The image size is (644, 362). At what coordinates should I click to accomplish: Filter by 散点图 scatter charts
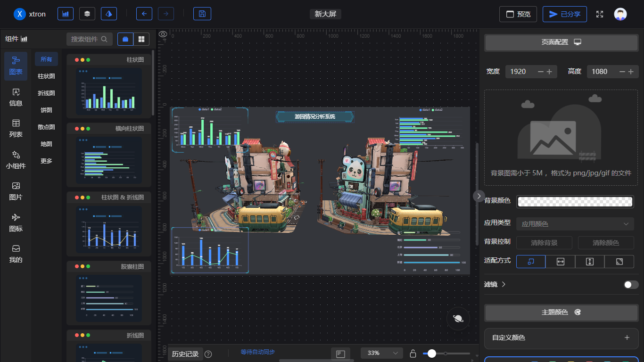[46, 127]
